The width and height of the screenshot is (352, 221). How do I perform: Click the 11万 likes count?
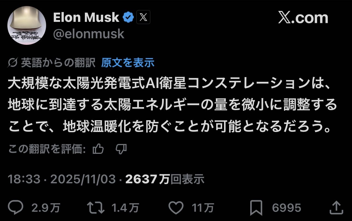[x=203, y=208]
